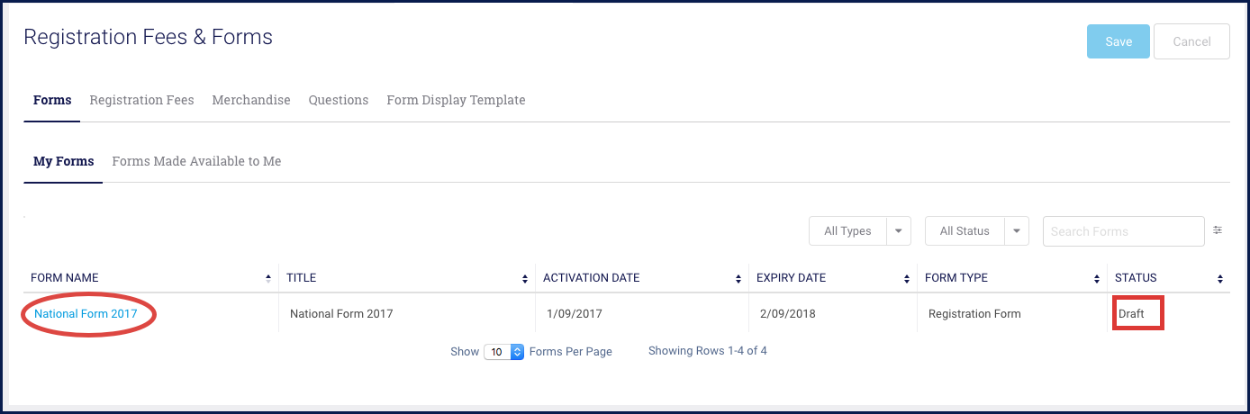1250x414 pixels.
Task: Expand the All Status dropdown arrow
Action: point(1017,231)
